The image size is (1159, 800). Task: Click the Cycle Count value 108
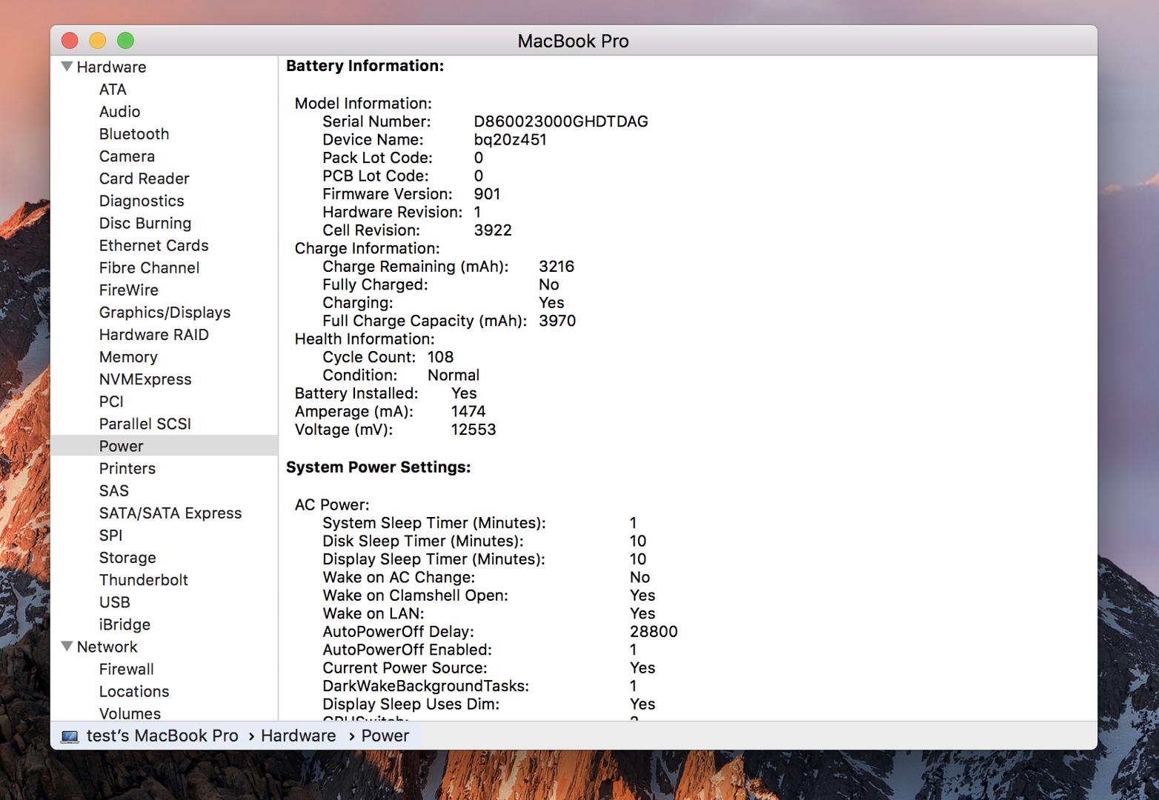pyautogui.click(x=440, y=357)
